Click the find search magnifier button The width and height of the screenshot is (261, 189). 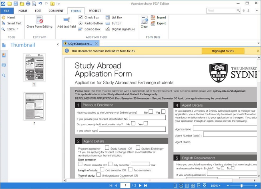pos(238,10)
